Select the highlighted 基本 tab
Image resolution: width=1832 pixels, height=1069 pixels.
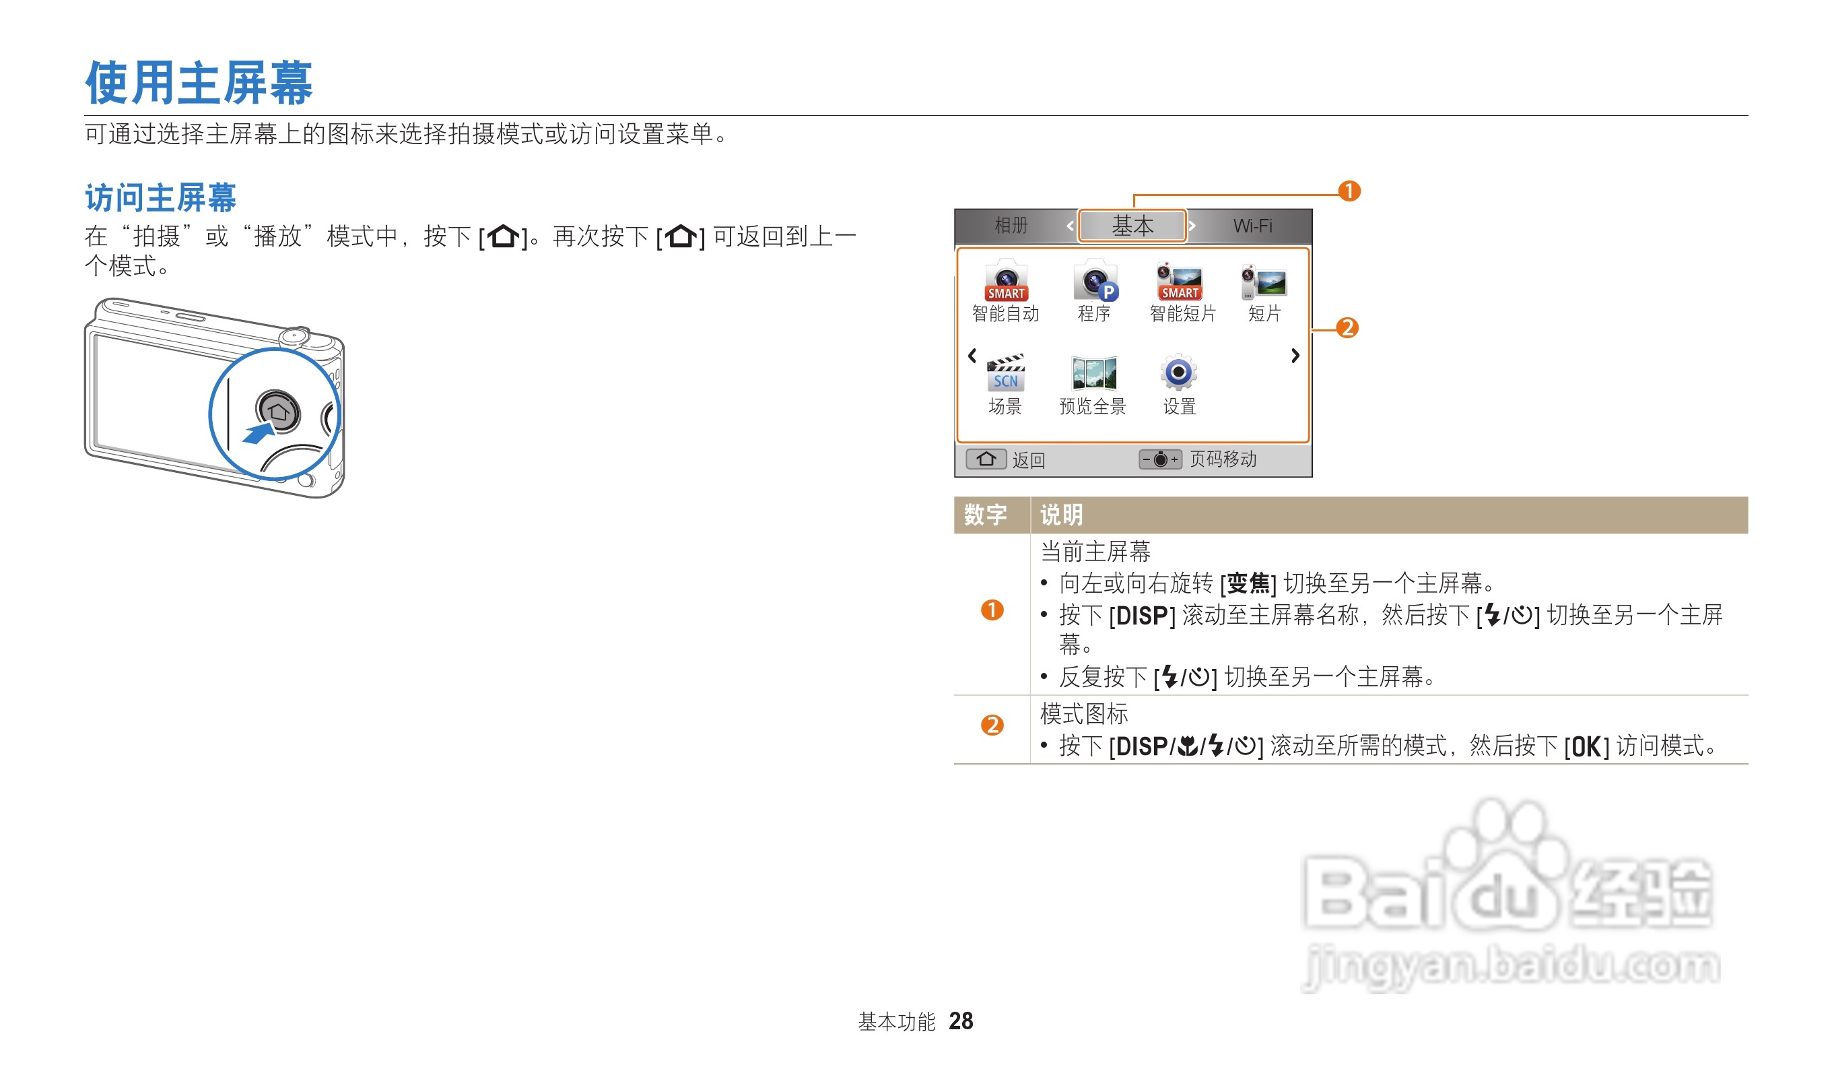click(x=1132, y=226)
